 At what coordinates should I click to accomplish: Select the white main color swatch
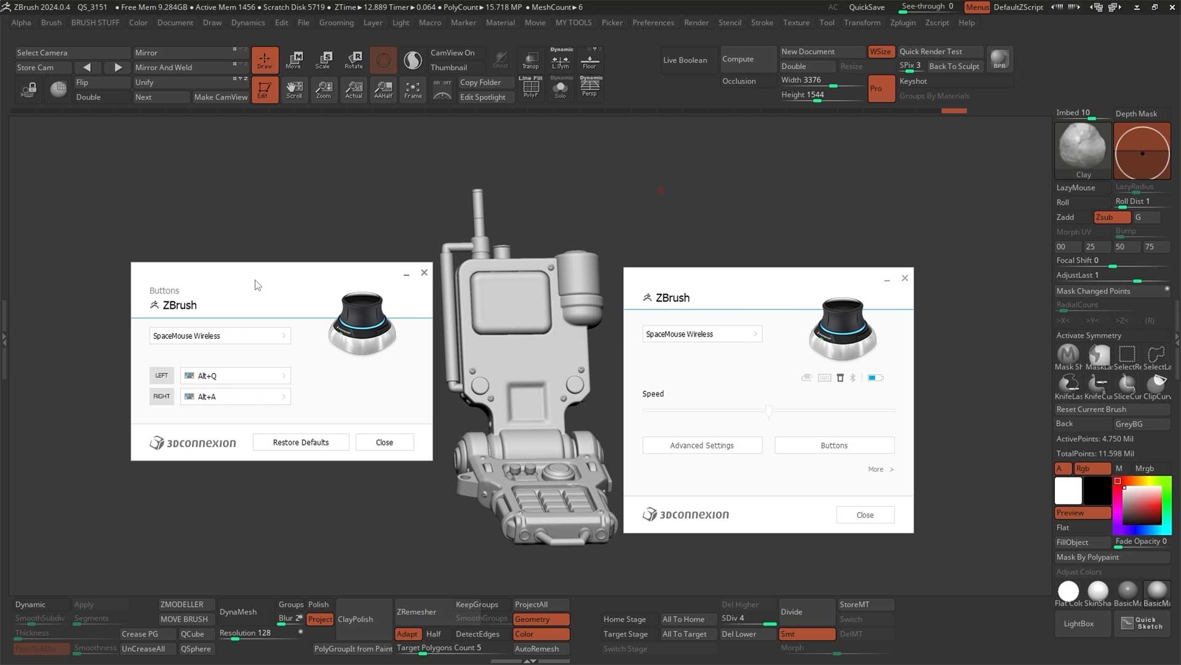point(1068,491)
